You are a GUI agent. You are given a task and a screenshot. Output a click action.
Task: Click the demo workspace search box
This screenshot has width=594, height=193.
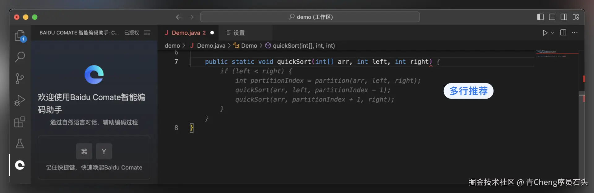pos(310,17)
